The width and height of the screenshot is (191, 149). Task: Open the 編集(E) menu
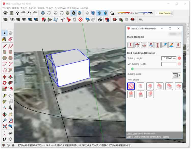16,8
